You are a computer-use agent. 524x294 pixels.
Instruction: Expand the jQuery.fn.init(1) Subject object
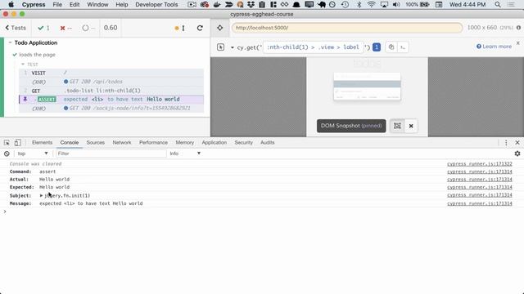[x=42, y=196]
